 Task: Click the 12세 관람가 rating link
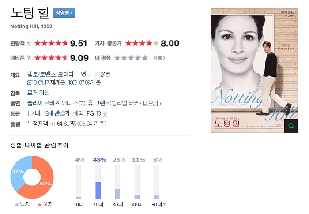point(57,113)
